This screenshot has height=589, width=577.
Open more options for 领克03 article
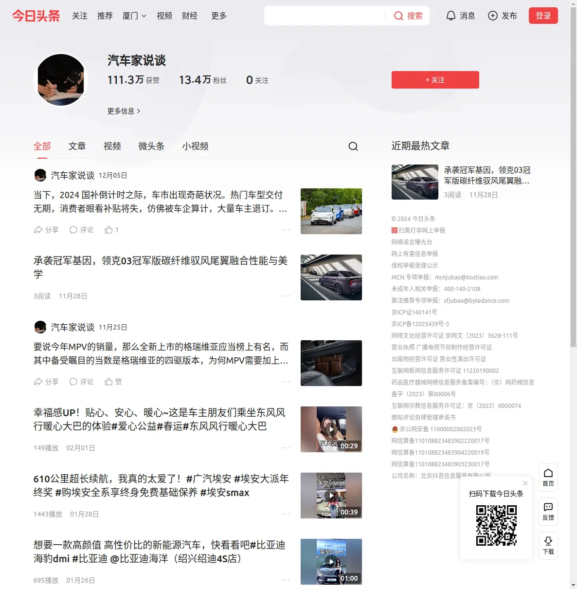coord(286,296)
